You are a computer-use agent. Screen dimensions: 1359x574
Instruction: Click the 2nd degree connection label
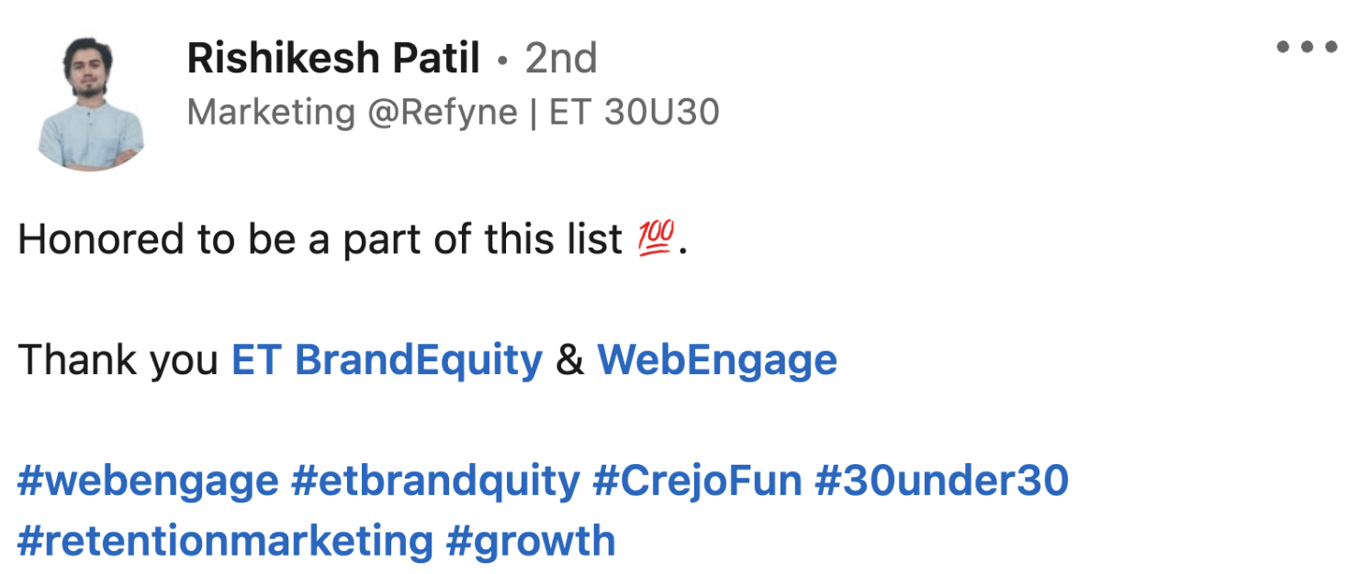(561, 60)
